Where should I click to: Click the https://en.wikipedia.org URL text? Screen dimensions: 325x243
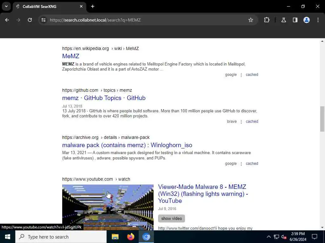[x=85, y=48]
